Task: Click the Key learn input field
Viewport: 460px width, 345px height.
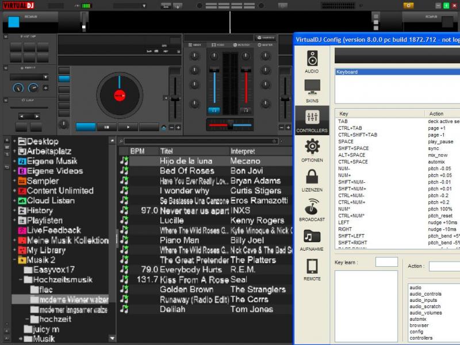Action: tap(386, 262)
